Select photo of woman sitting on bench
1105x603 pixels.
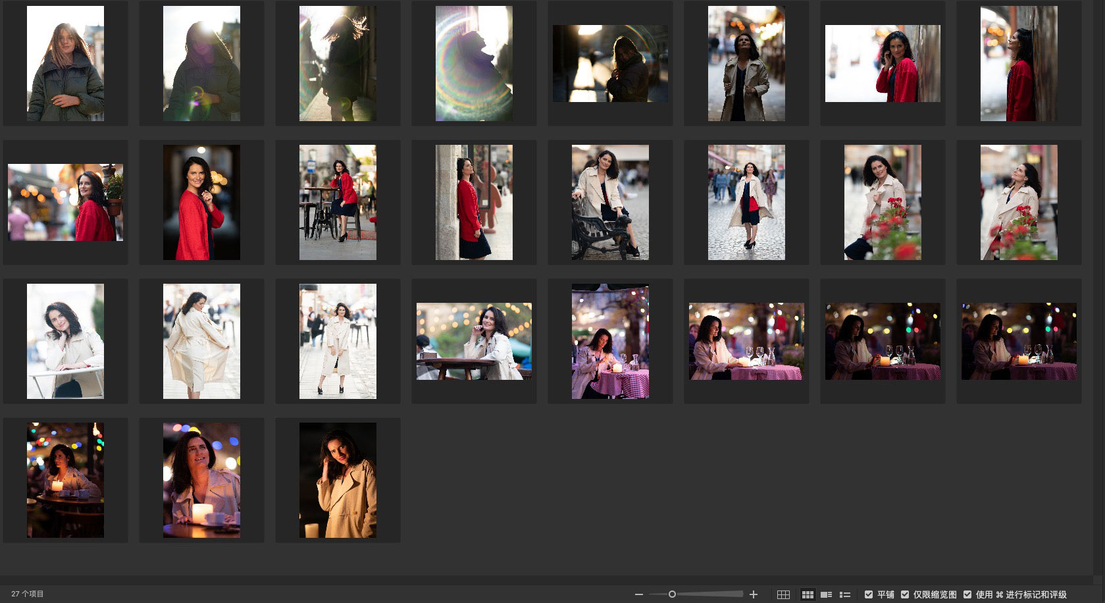(x=610, y=202)
